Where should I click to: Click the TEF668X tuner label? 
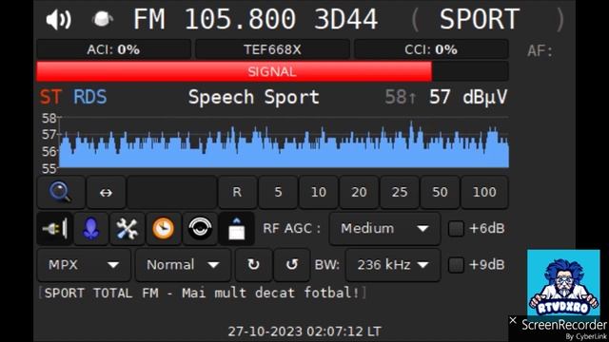pos(272,49)
